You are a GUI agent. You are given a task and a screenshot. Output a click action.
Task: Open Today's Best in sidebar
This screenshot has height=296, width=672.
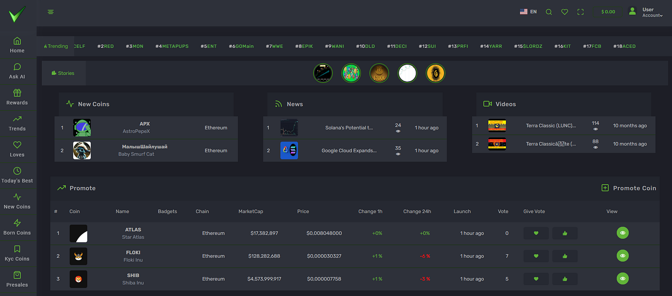[x=17, y=175]
